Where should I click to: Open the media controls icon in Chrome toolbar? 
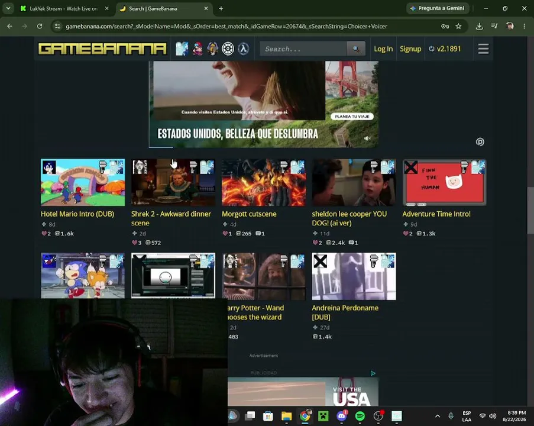(x=494, y=26)
